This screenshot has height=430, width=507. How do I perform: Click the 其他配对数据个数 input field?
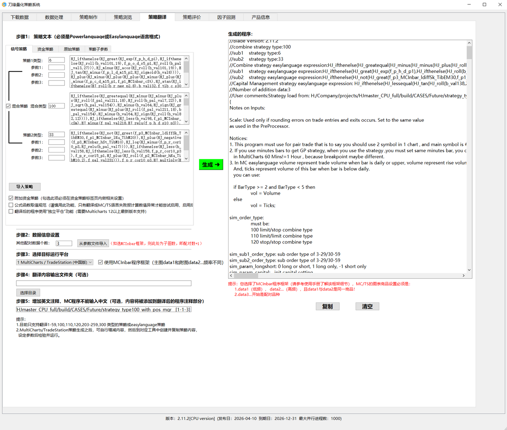tap(64, 243)
